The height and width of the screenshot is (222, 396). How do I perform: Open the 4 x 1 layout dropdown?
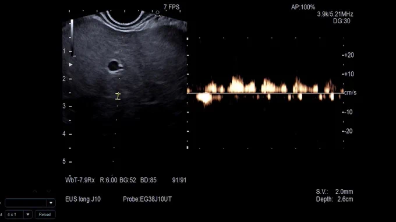(x=28, y=214)
